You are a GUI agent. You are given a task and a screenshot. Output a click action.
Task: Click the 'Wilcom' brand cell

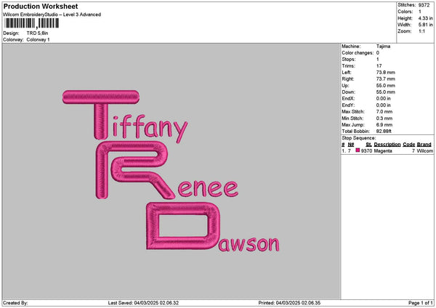tap(424, 151)
